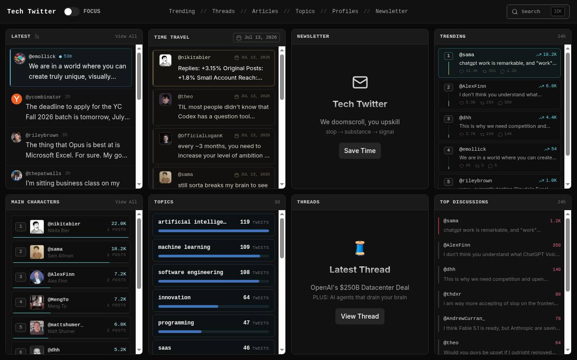Click the reply icon on @emollick trending post
This screenshot has width=577, height=360.
(490, 166)
